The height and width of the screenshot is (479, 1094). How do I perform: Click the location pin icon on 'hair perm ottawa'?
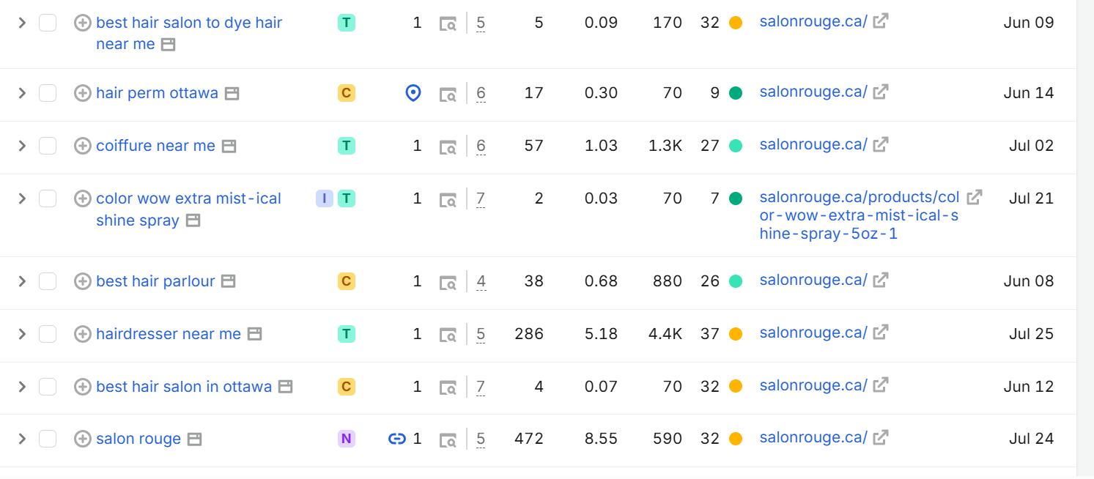point(413,93)
